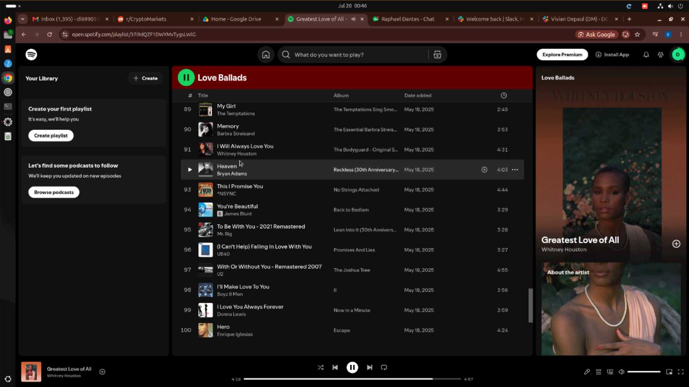Image resolution: width=689 pixels, height=387 pixels.
Task: Sort the playlist by Date added
Action: pos(418,95)
